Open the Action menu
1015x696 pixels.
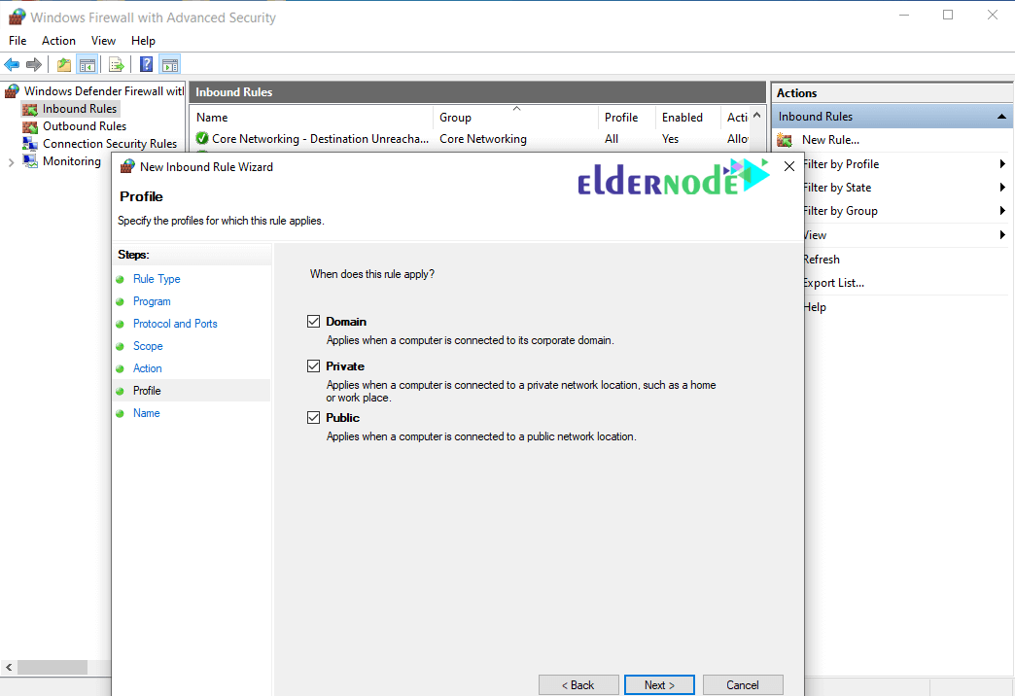tap(58, 41)
